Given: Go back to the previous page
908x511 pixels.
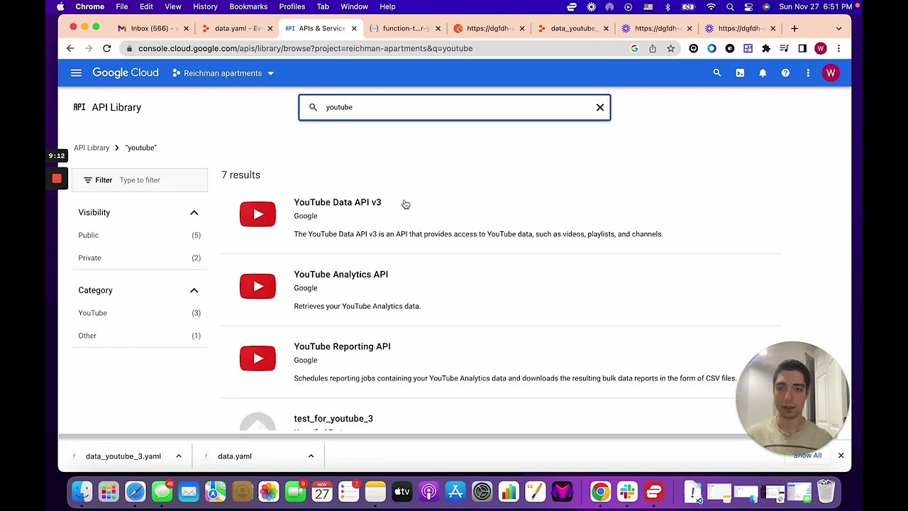Looking at the screenshot, I should tap(70, 48).
